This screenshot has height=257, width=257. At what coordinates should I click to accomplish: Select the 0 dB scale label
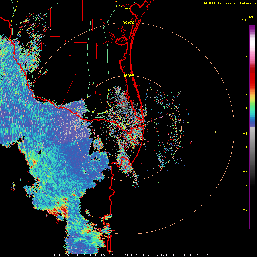[x=246, y=121]
